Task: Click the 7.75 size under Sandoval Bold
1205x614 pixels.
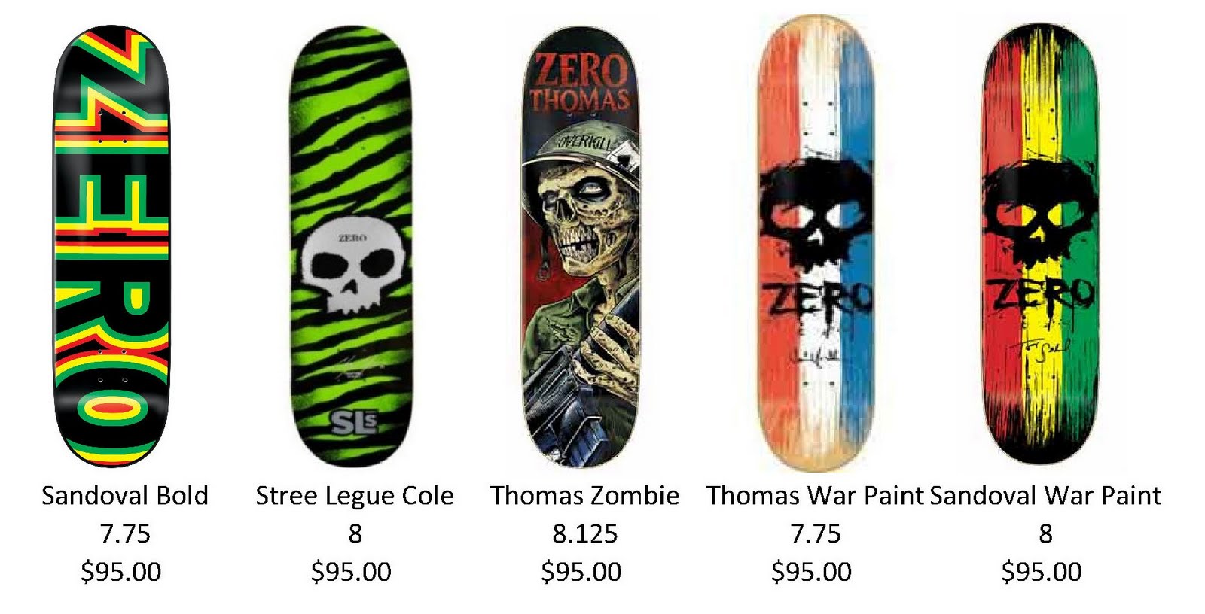Action: point(125,534)
